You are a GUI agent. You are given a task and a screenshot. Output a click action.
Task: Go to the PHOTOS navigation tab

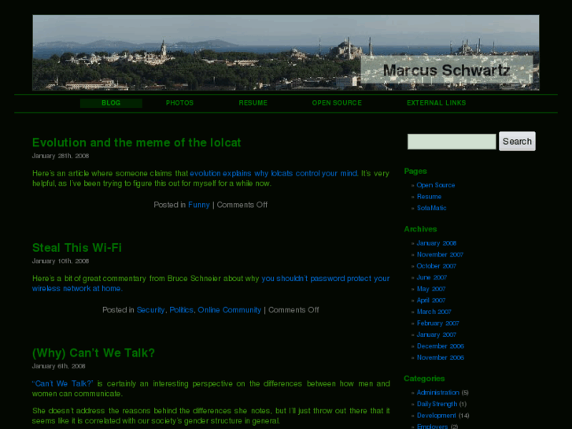pos(179,103)
